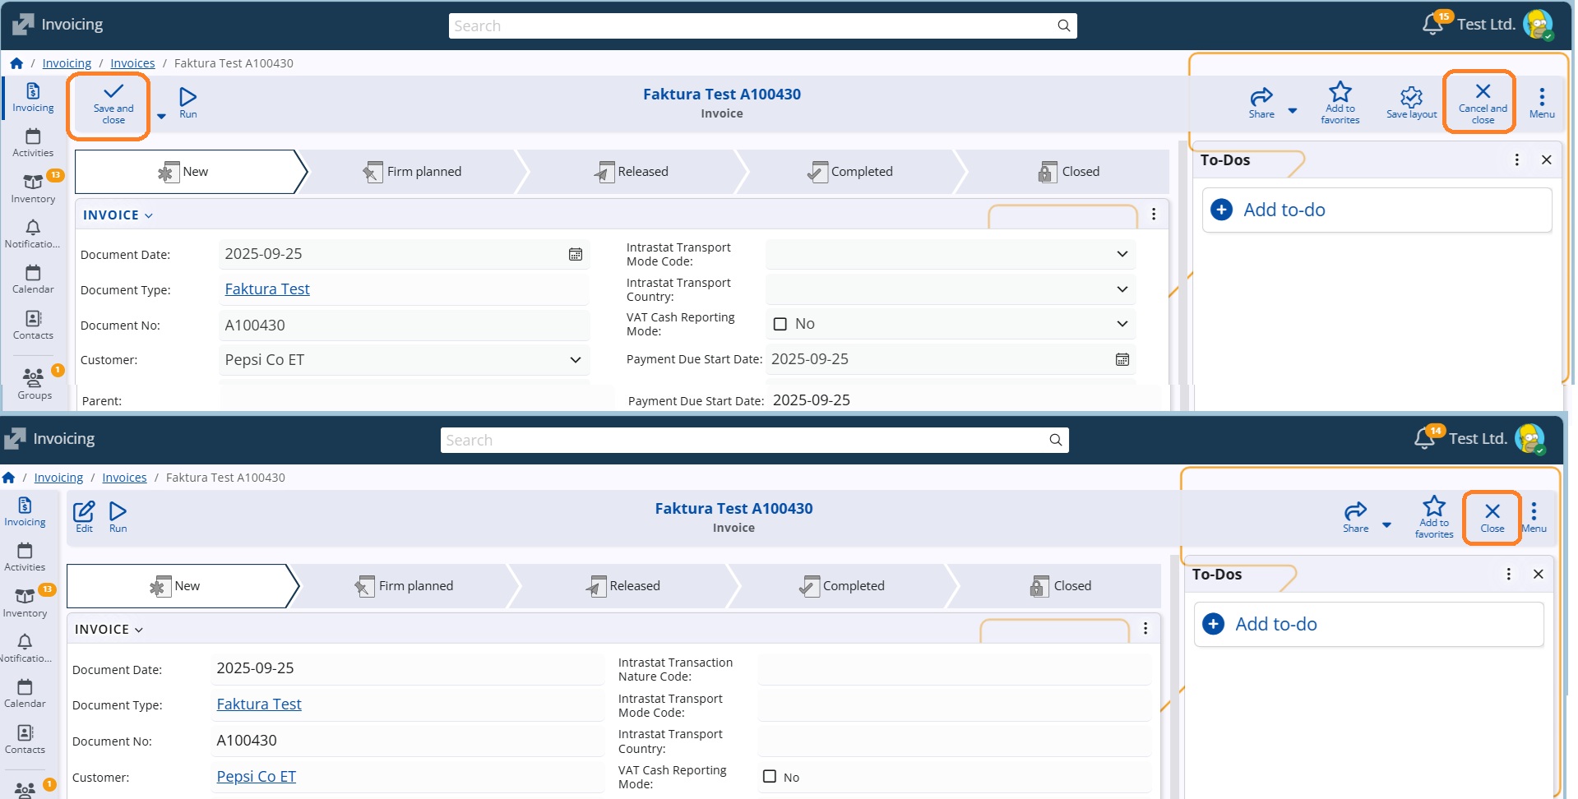The height and width of the screenshot is (799, 1578).
Task: Click the Document Date field in upper form
Action: pyautogui.click(x=405, y=254)
